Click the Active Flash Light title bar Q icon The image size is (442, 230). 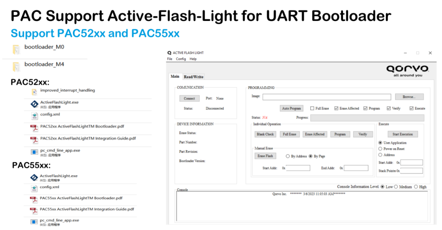pyautogui.click(x=169, y=53)
